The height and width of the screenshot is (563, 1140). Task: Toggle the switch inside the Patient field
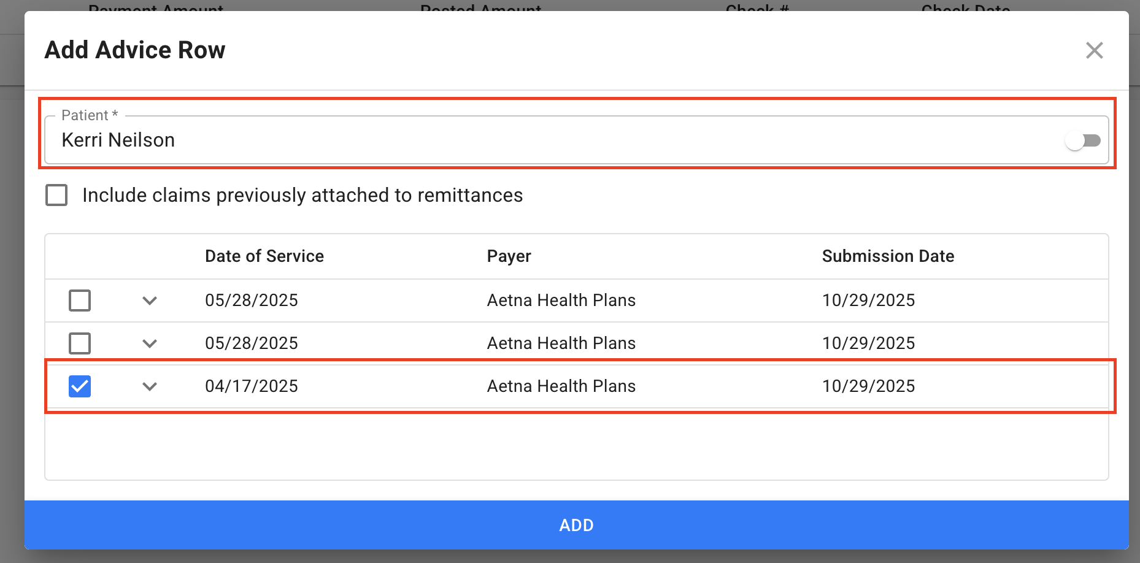click(x=1083, y=141)
